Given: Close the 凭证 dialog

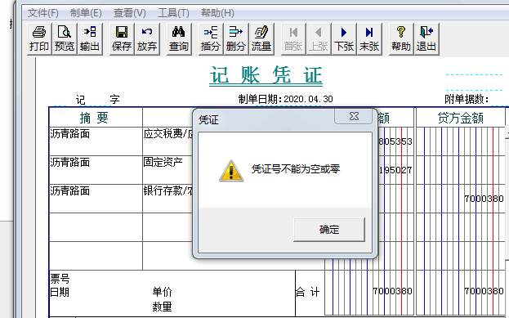Looking at the screenshot, I should [x=354, y=116].
